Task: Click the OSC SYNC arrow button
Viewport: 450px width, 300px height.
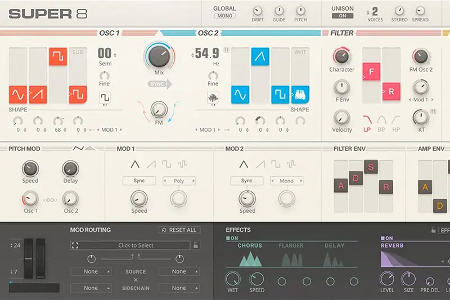Action: click(x=160, y=84)
